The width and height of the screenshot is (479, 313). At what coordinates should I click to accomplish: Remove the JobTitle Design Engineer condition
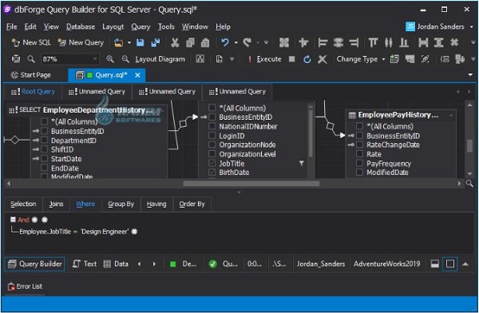(134, 232)
